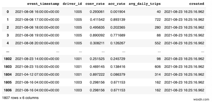Screen dimensions: 212x102
Task: Click acc_rate value 0.202365
Action: click(x=118, y=27)
